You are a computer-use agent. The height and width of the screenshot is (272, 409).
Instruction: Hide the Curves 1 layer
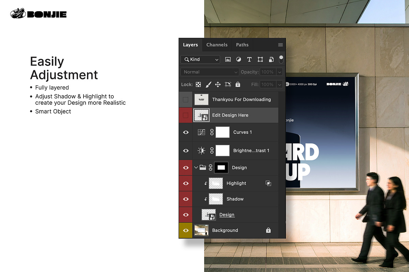click(186, 132)
